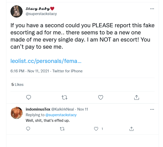Screen dimensions: 163x147
Task: Open more options for main tweet
Action: click(x=152, y=9)
